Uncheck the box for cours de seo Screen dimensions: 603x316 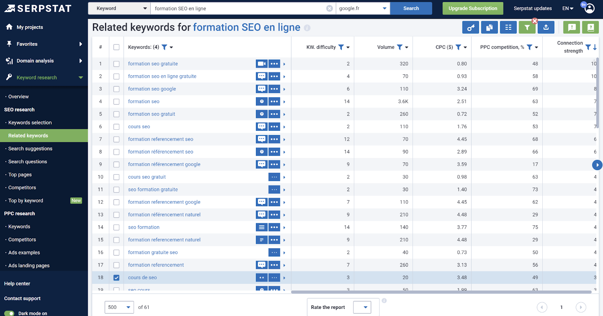click(x=116, y=278)
